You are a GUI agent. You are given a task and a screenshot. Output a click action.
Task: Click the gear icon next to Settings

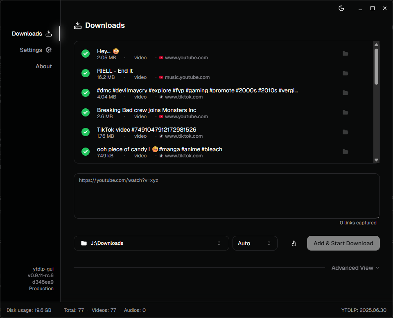coord(49,50)
